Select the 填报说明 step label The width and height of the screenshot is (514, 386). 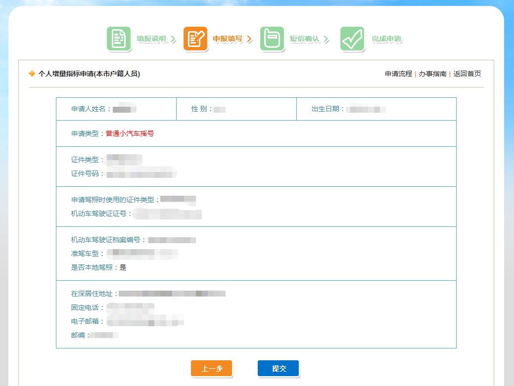pos(151,39)
